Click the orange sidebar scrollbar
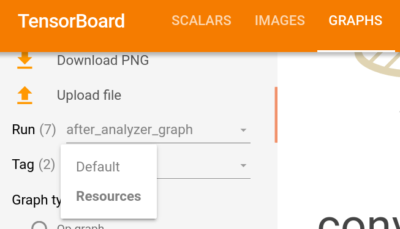Screen dimensions: 400x229 [276, 114]
